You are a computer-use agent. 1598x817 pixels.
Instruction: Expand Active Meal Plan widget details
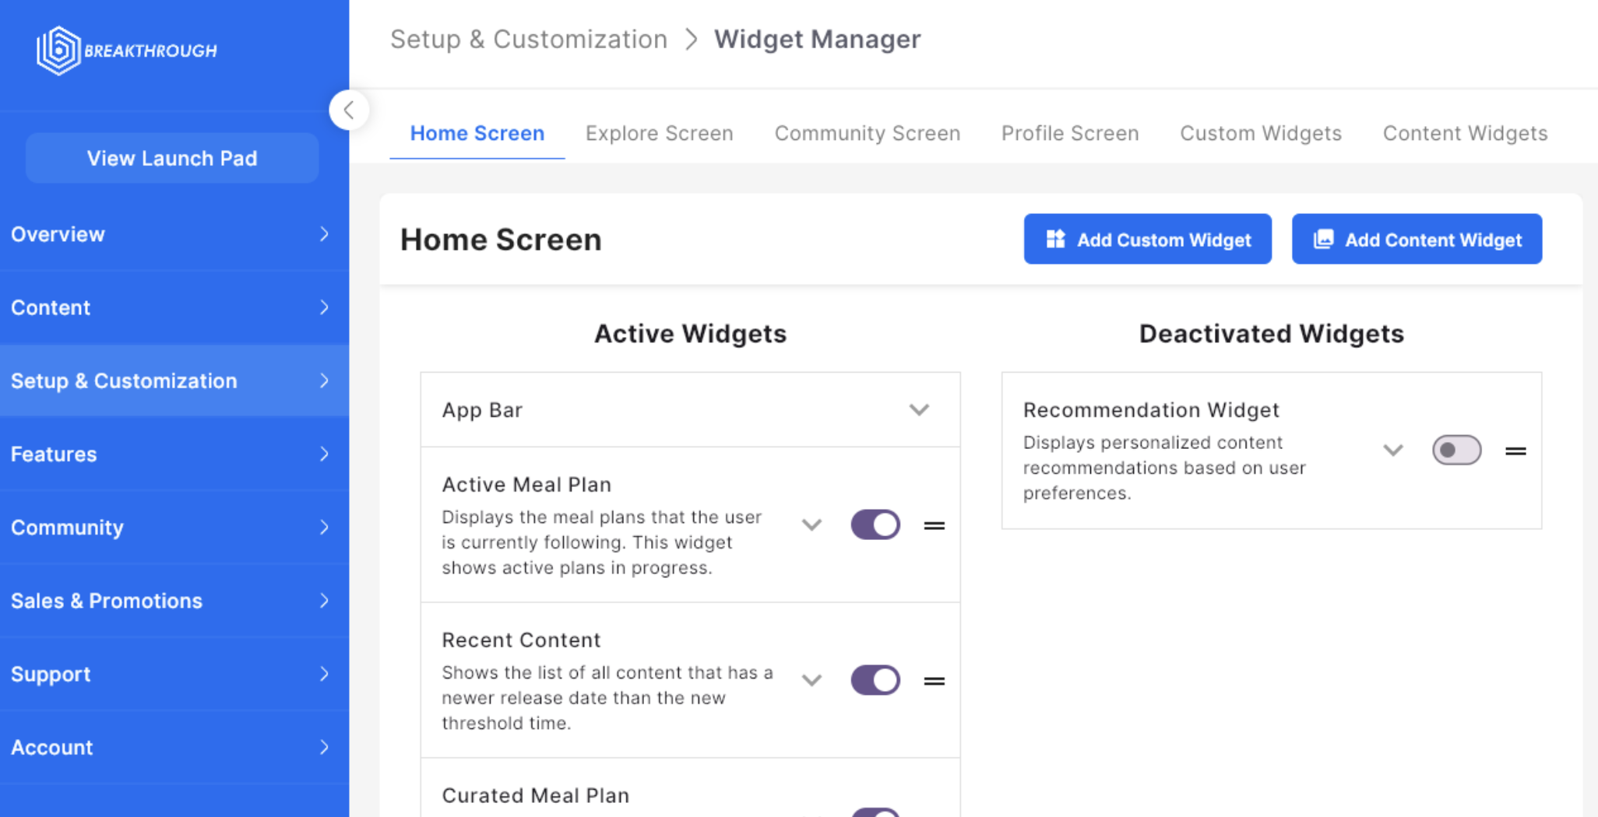(x=811, y=525)
